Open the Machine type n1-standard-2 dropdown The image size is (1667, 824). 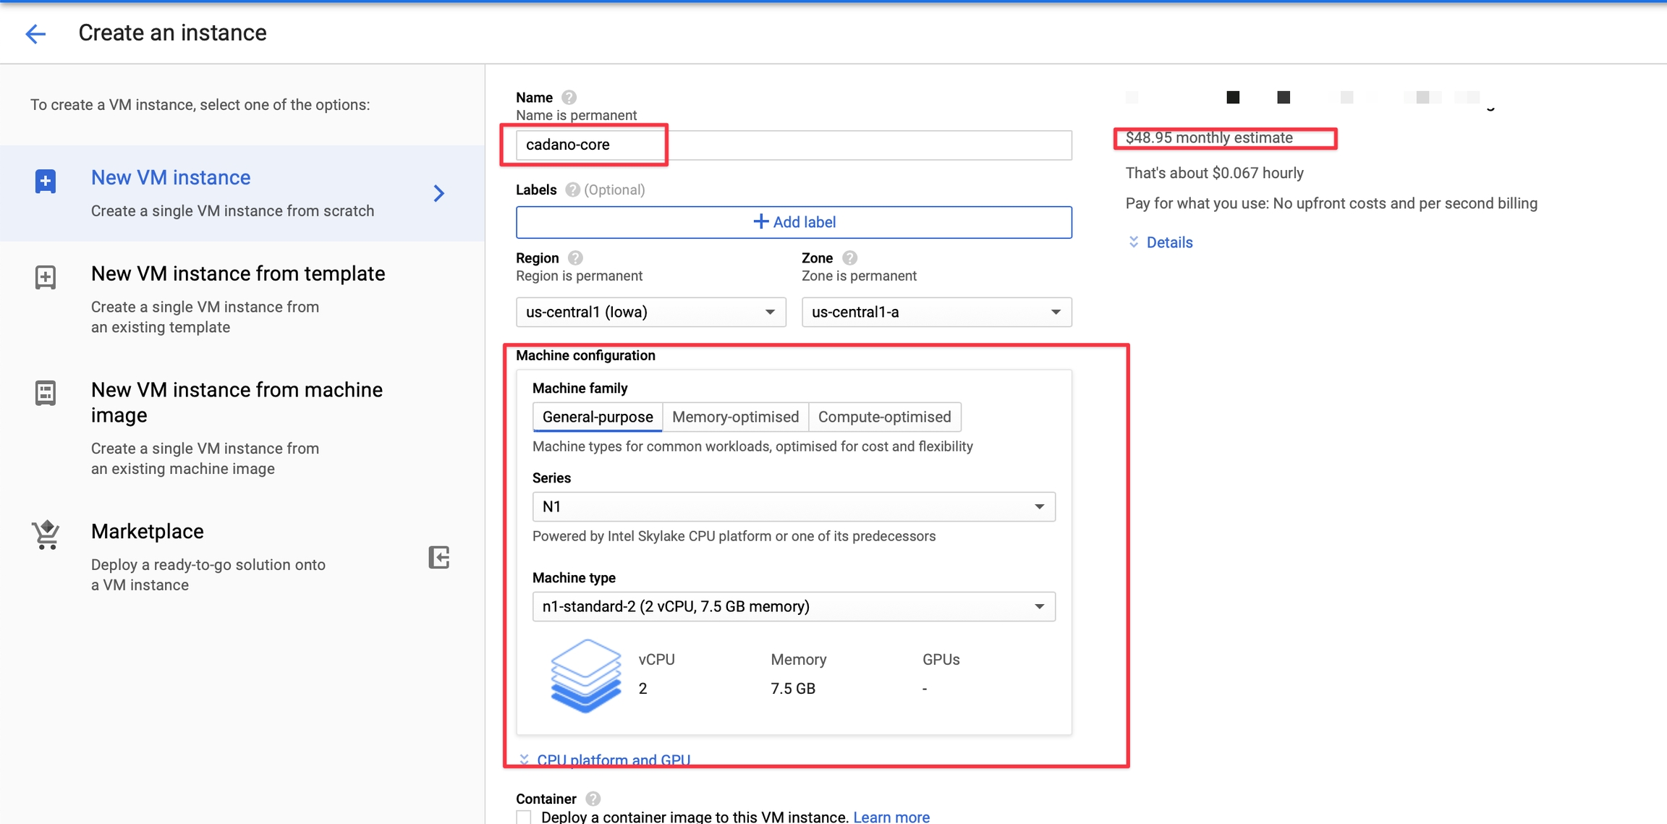click(x=794, y=606)
